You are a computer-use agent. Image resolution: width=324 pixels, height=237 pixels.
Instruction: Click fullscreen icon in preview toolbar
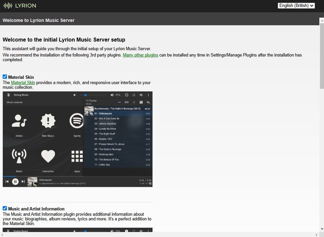(134, 95)
